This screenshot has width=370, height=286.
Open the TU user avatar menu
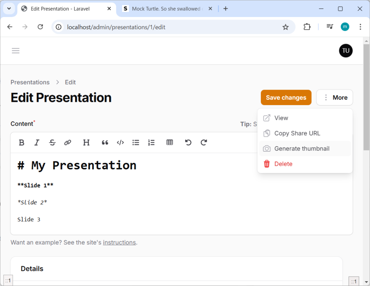(345, 51)
